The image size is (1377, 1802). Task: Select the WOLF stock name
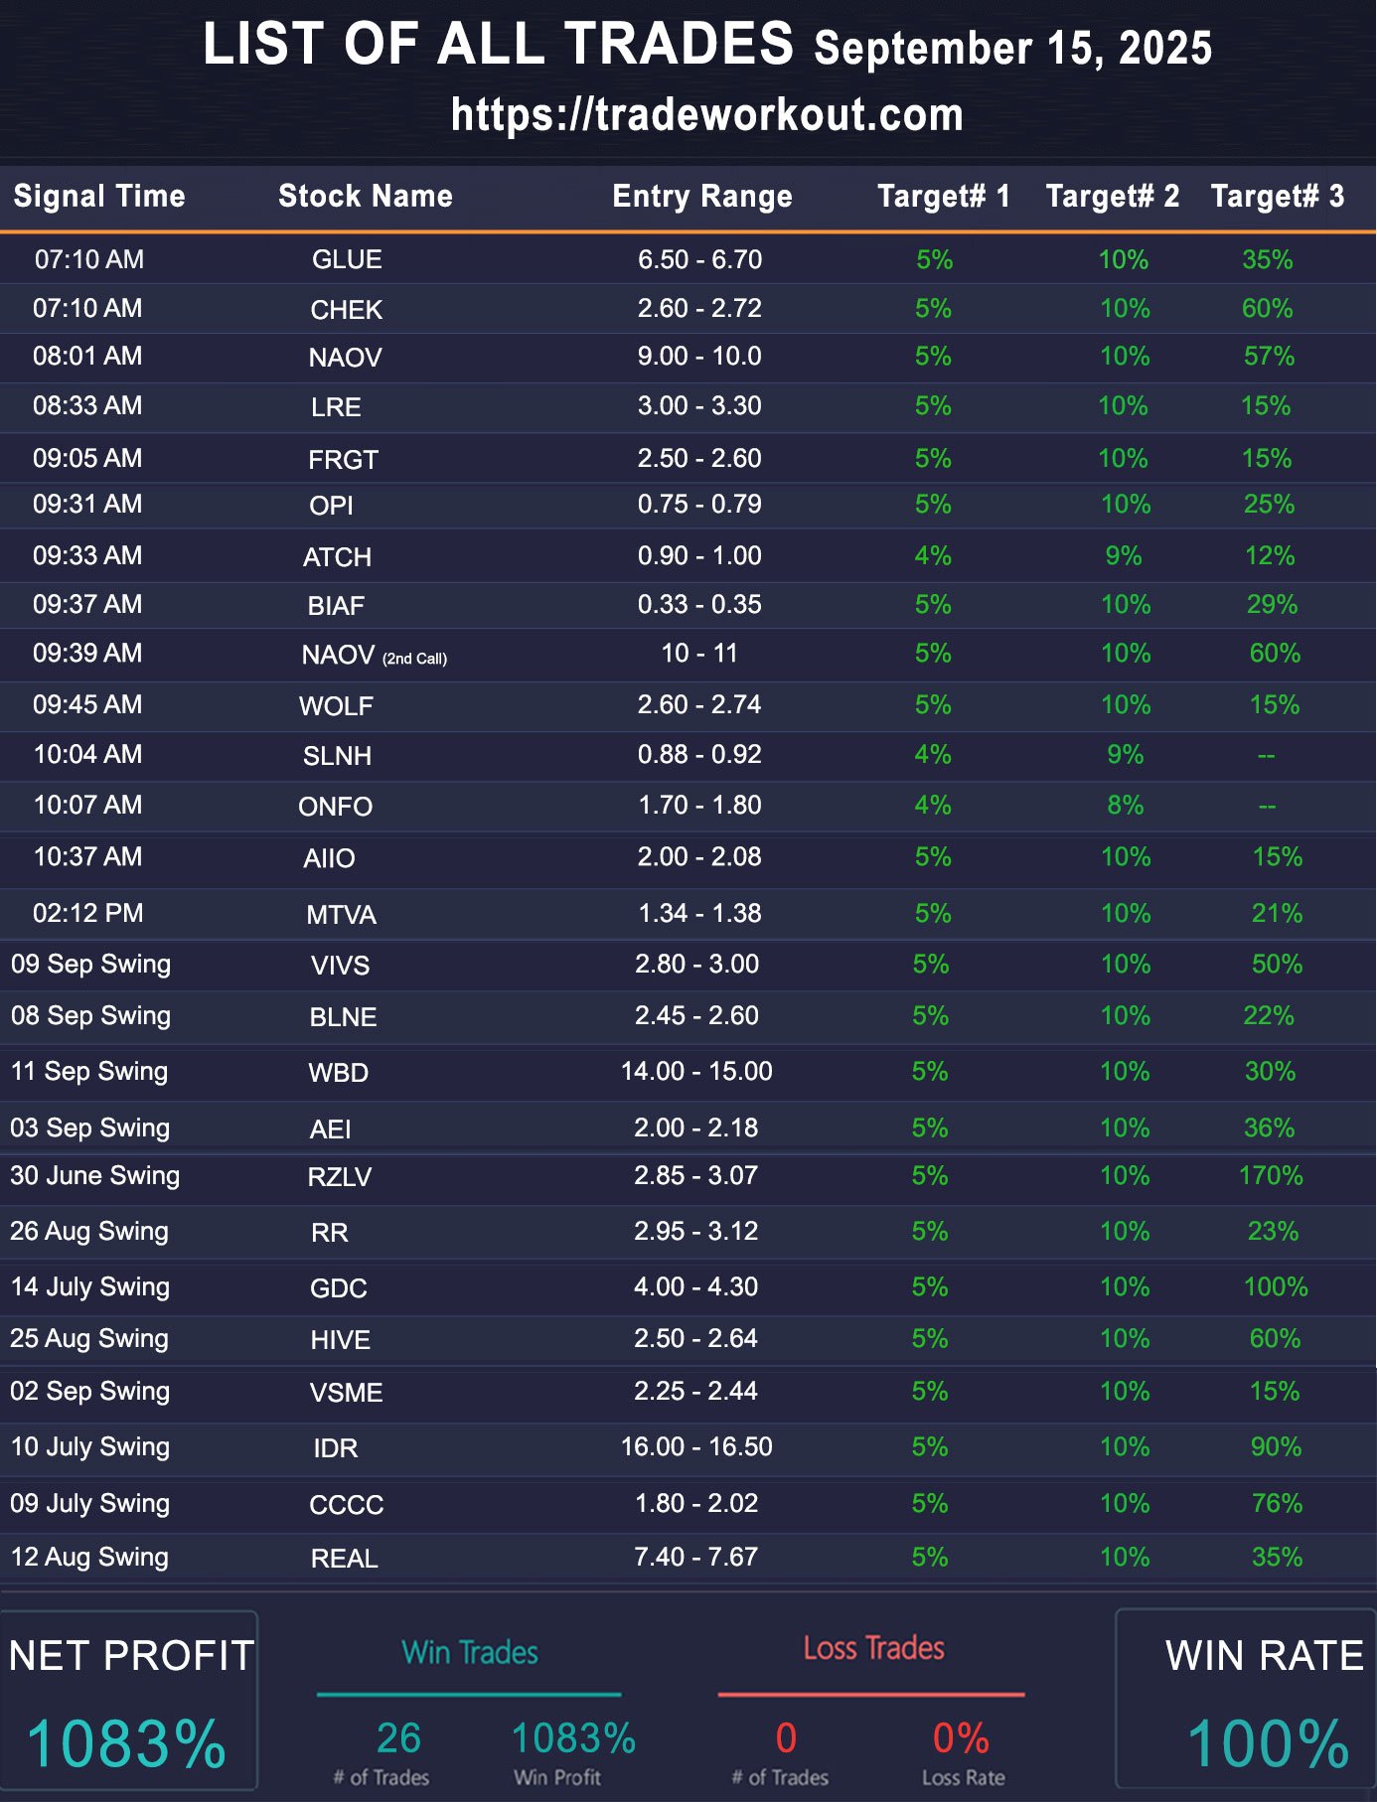pyautogui.click(x=336, y=706)
